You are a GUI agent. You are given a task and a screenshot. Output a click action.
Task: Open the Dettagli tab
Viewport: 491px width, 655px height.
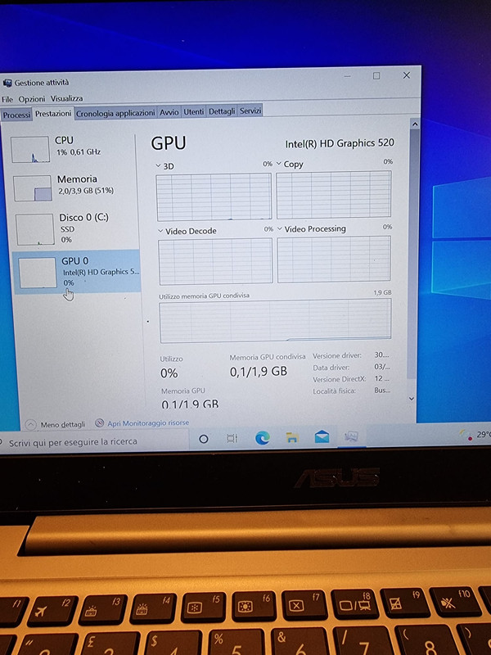[222, 111]
